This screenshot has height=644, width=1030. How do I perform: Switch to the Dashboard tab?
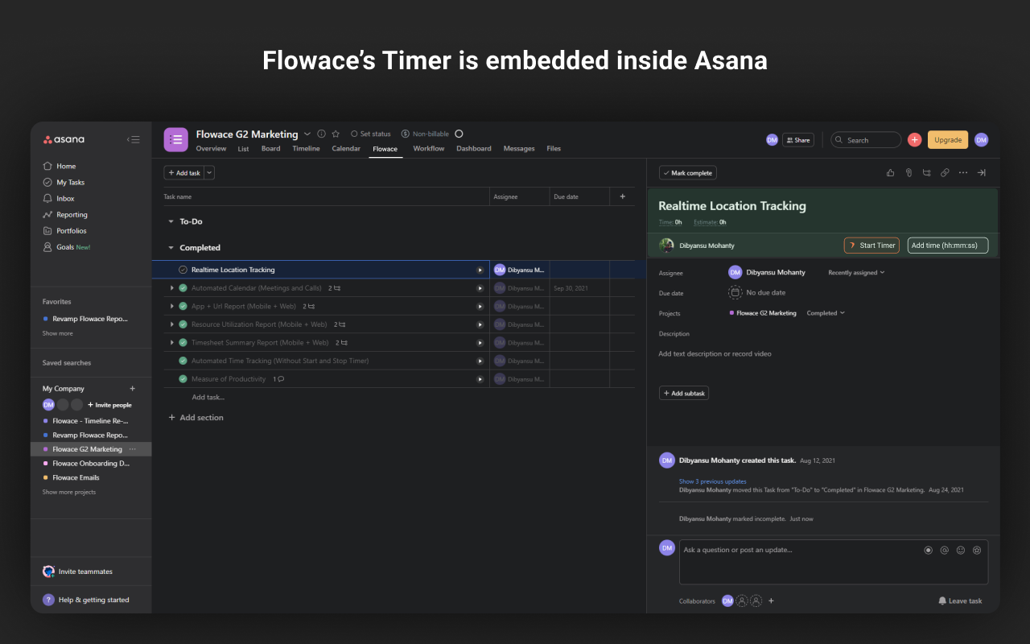tap(474, 148)
